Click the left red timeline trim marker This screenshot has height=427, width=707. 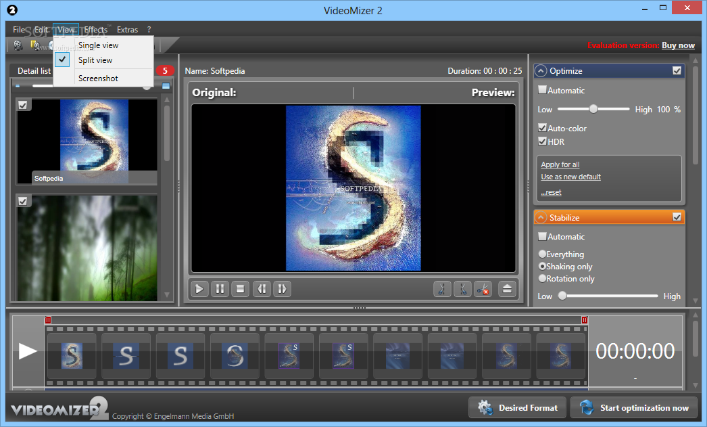[48, 320]
